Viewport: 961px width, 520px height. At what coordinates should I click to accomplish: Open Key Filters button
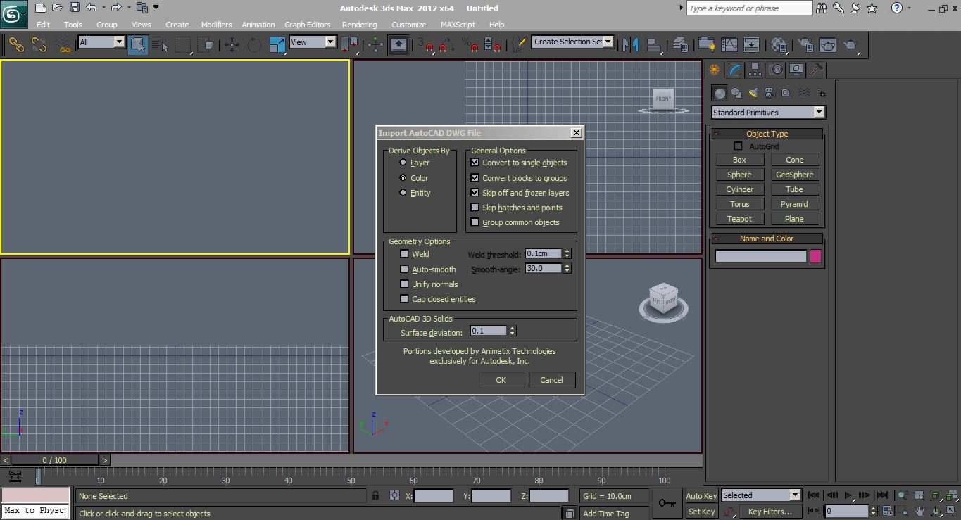(770, 512)
